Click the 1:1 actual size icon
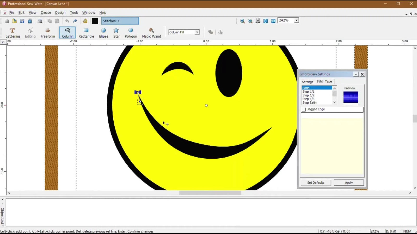The height and width of the screenshot is (234, 417). tap(273, 21)
